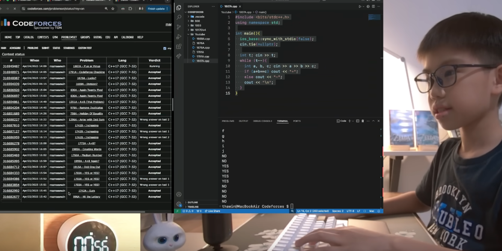Switch to DEBUG CONSOLE tab

[262, 121]
